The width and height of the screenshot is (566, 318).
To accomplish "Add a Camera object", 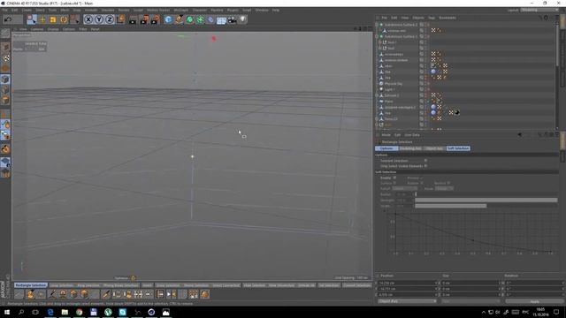I will point(232,19).
